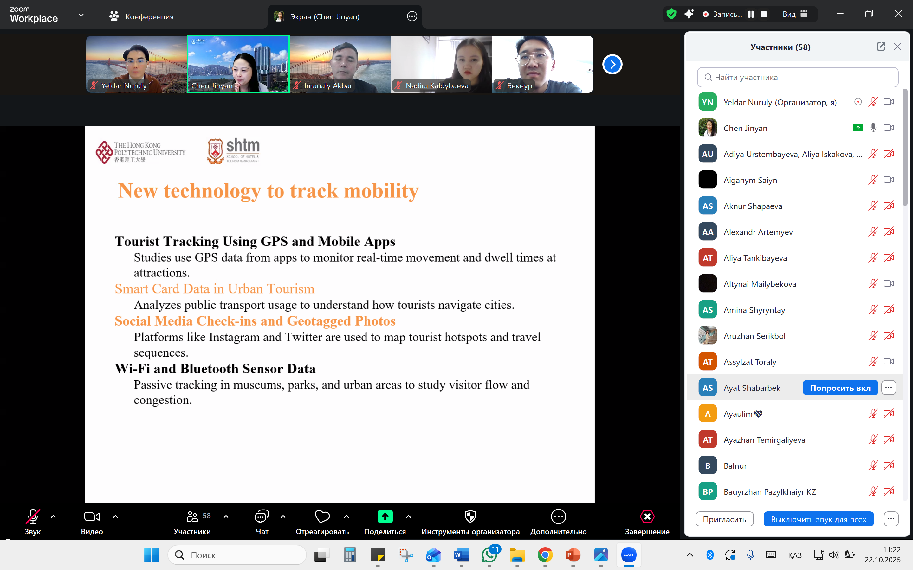
Task: Open Host Tools shield icon
Action: (470, 516)
